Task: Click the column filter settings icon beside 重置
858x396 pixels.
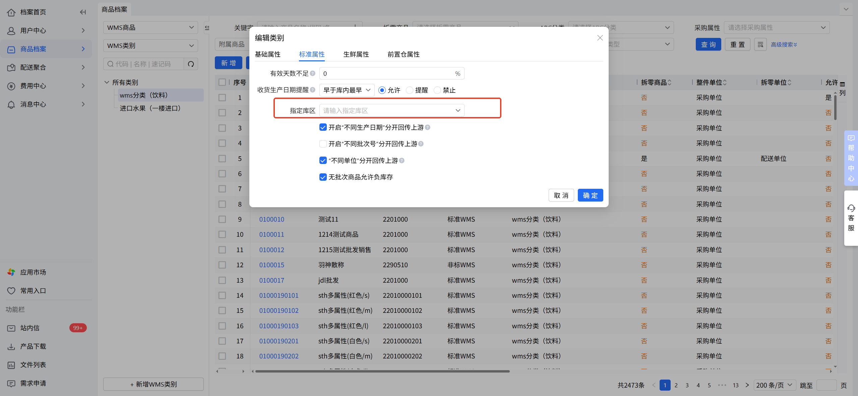Action: pyautogui.click(x=760, y=45)
